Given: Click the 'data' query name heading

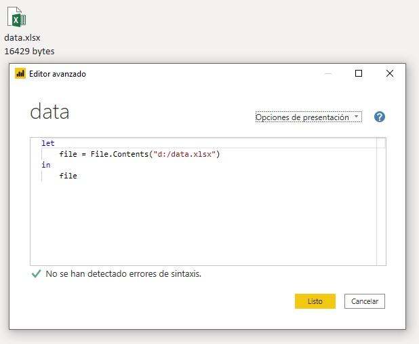Looking at the screenshot, I should pyautogui.click(x=49, y=112).
